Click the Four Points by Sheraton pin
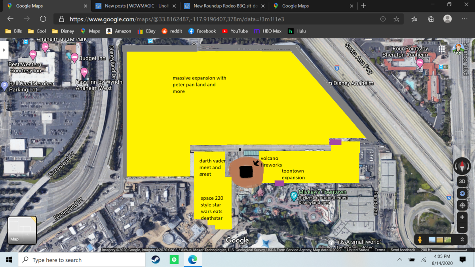The height and width of the screenshot is (267, 475). (420, 62)
